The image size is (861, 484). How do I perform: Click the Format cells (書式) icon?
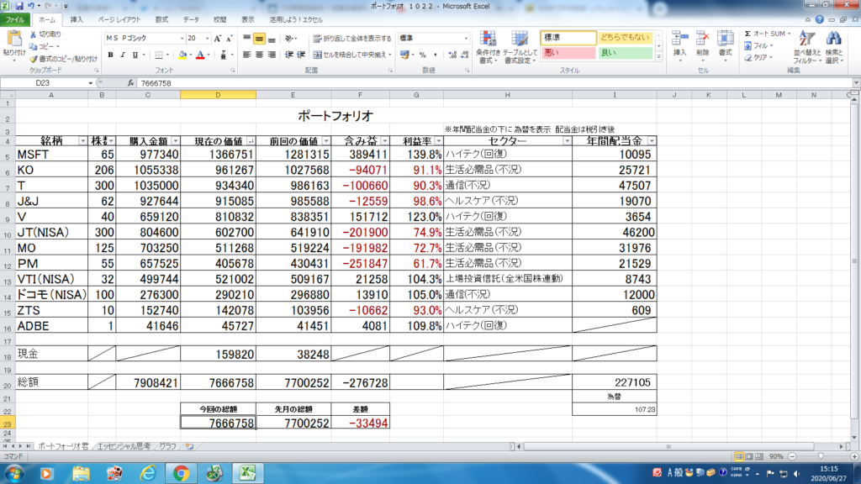click(x=726, y=39)
